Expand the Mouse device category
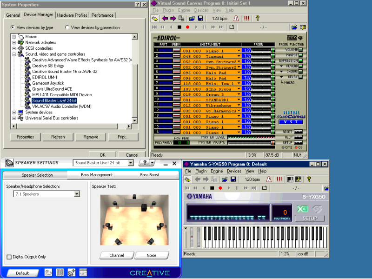372x279 pixels. point(14,37)
